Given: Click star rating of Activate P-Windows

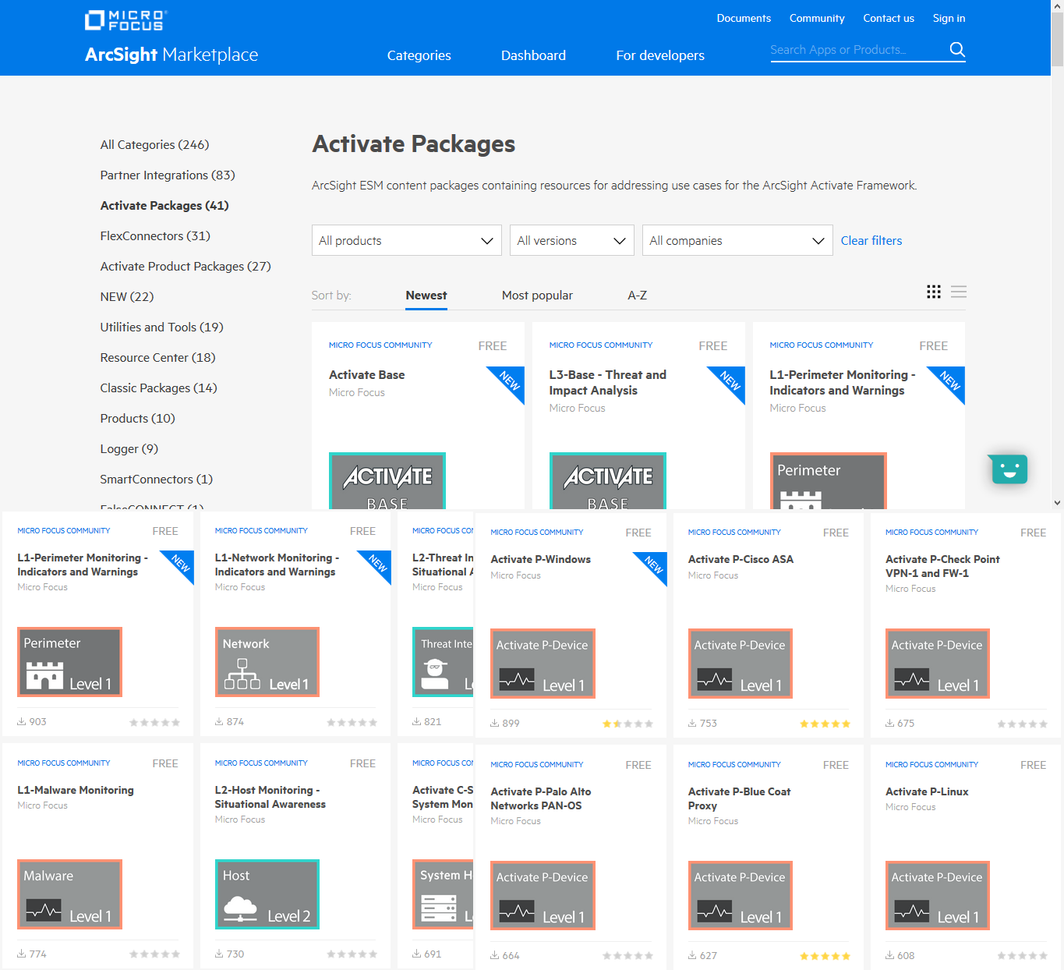Looking at the screenshot, I should pyautogui.click(x=627, y=724).
